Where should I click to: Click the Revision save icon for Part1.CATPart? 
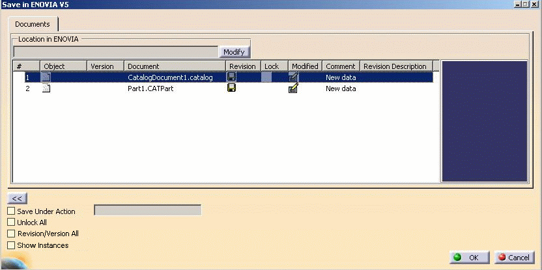231,88
